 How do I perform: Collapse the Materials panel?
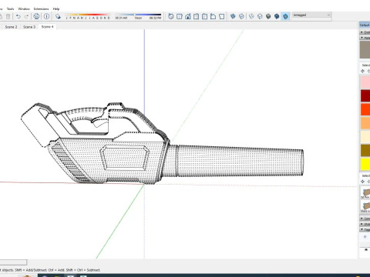pyautogui.click(x=365, y=38)
